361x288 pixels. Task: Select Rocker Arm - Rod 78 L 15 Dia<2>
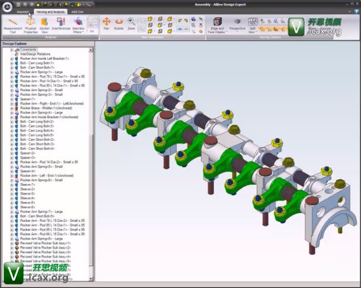click(x=52, y=221)
